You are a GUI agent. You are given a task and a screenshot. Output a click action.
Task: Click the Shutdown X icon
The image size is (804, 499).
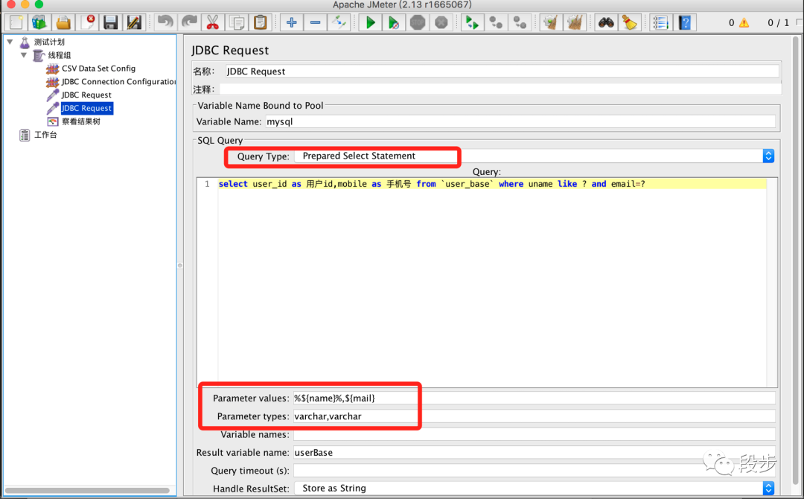pos(441,22)
